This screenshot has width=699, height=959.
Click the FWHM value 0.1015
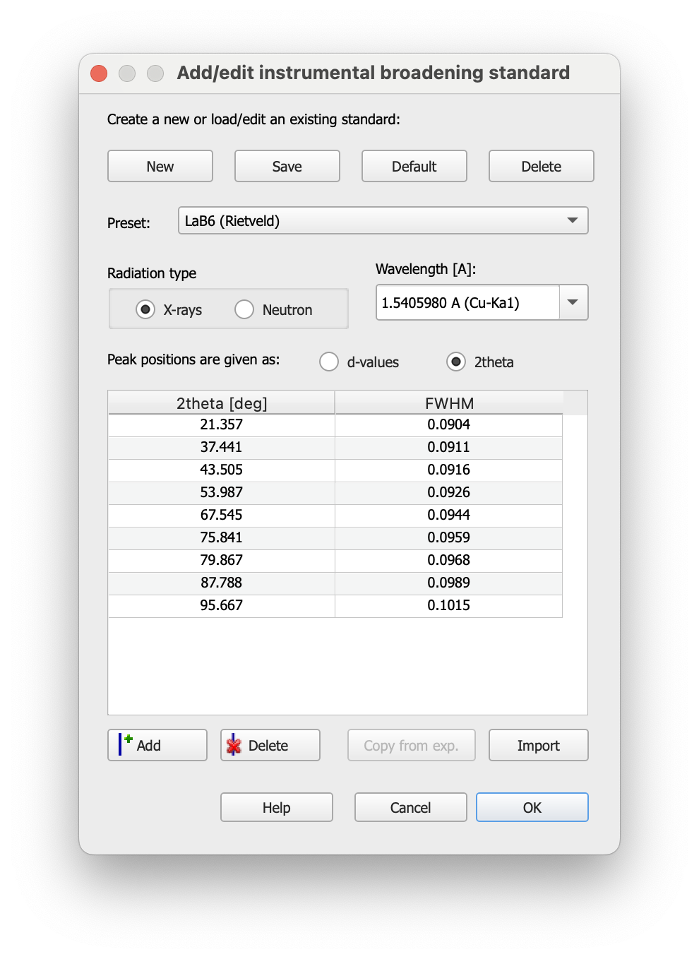pos(448,605)
